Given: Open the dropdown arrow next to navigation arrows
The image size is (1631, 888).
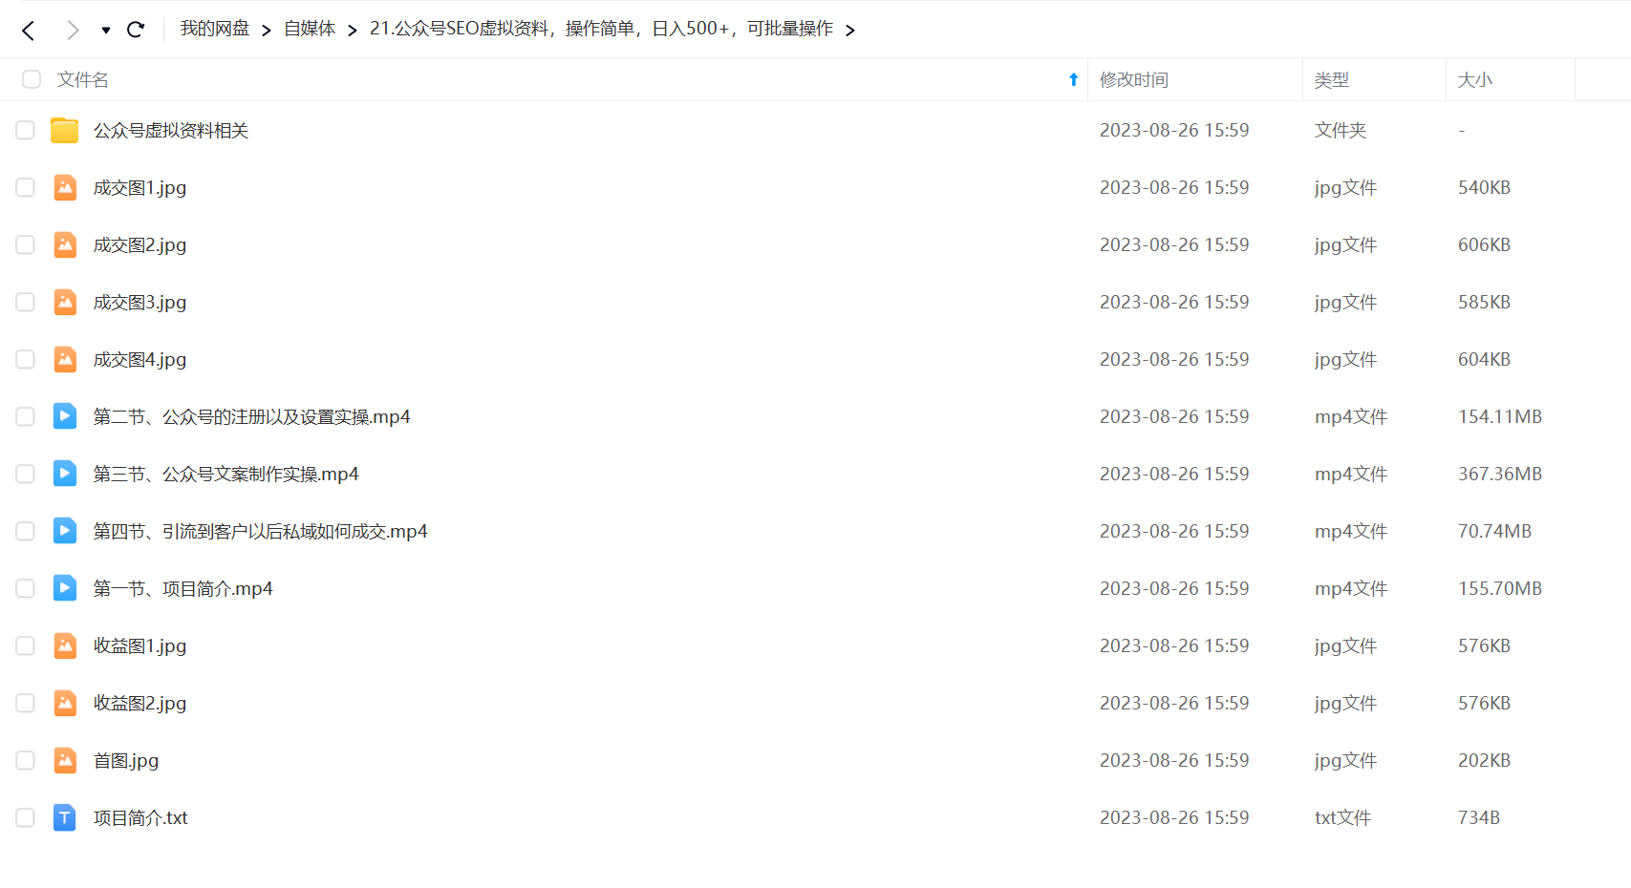Looking at the screenshot, I should click(x=105, y=30).
